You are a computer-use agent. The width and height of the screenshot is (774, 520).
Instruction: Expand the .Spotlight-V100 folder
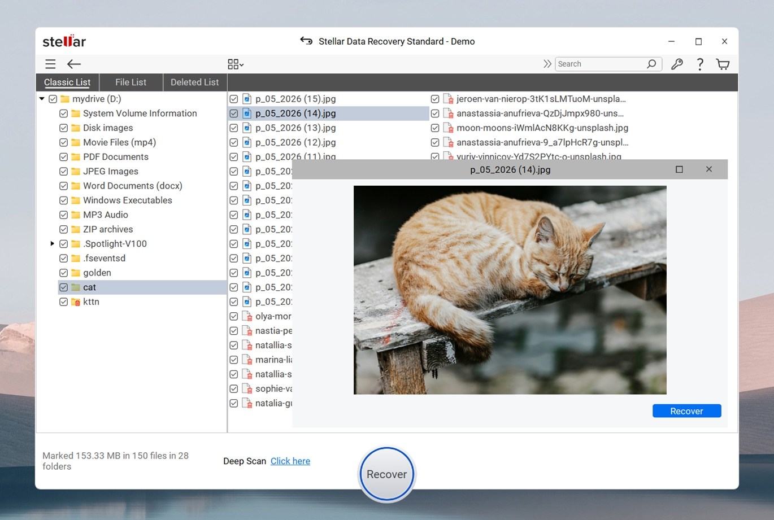tap(53, 243)
